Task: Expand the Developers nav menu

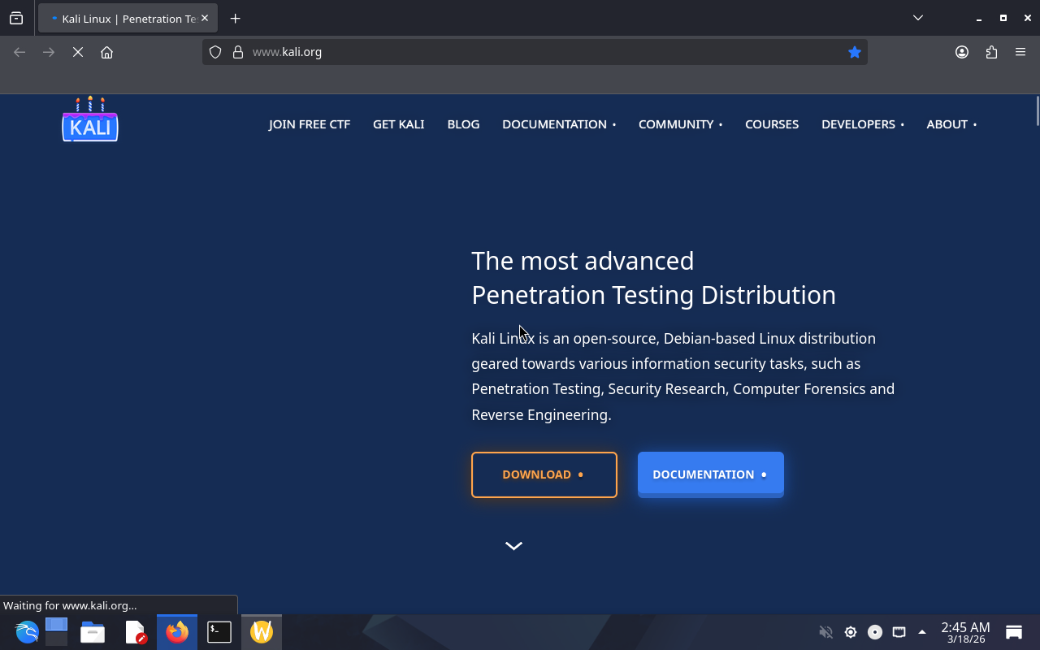Action: pos(861,124)
